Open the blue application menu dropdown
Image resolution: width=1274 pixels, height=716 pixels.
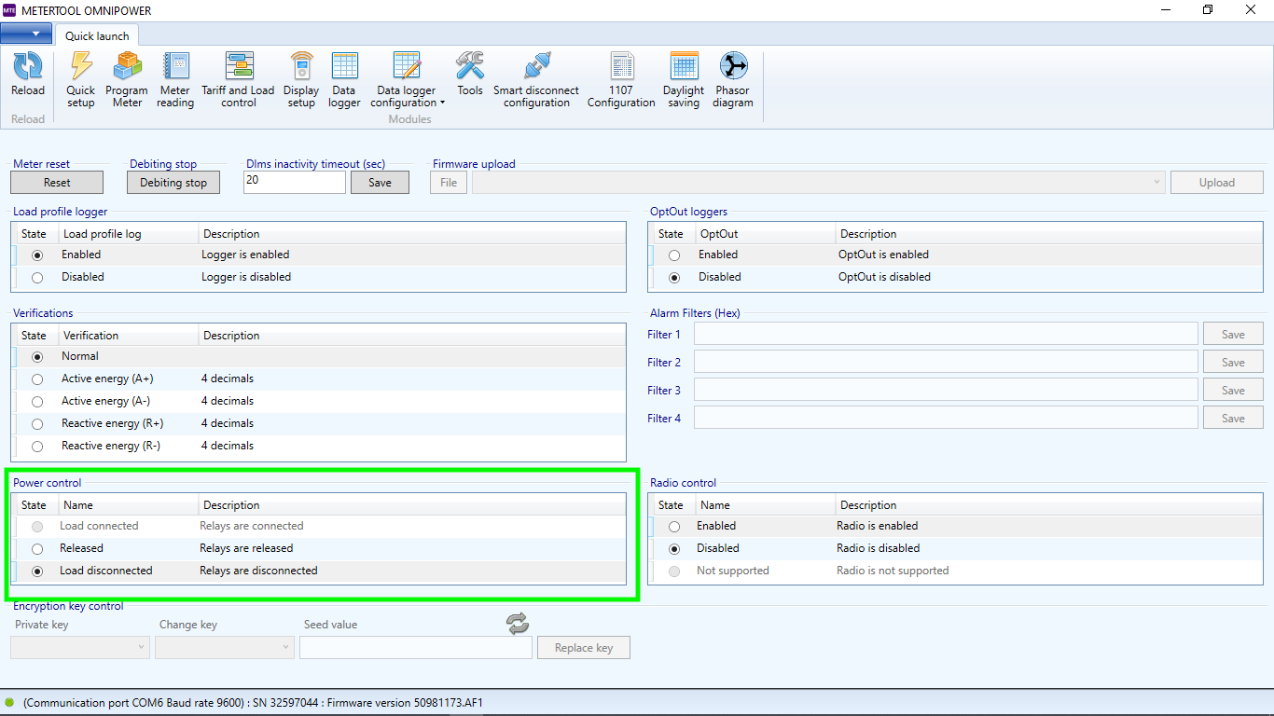26,34
